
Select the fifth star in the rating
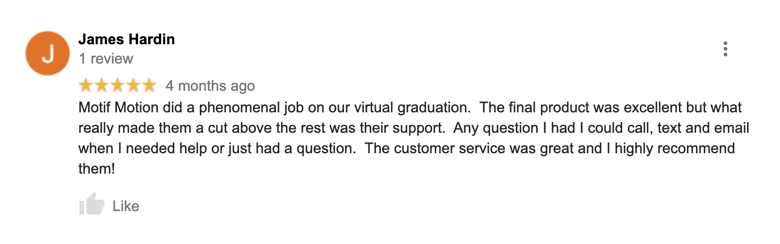[x=148, y=86]
